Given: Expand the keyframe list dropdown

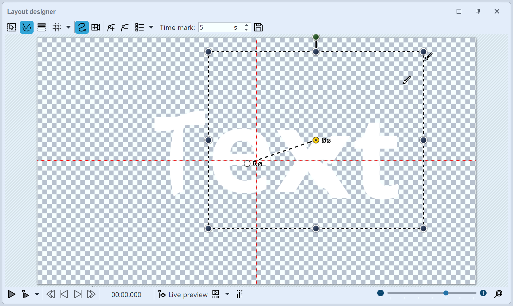Looking at the screenshot, I should click(x=151, y=27).
